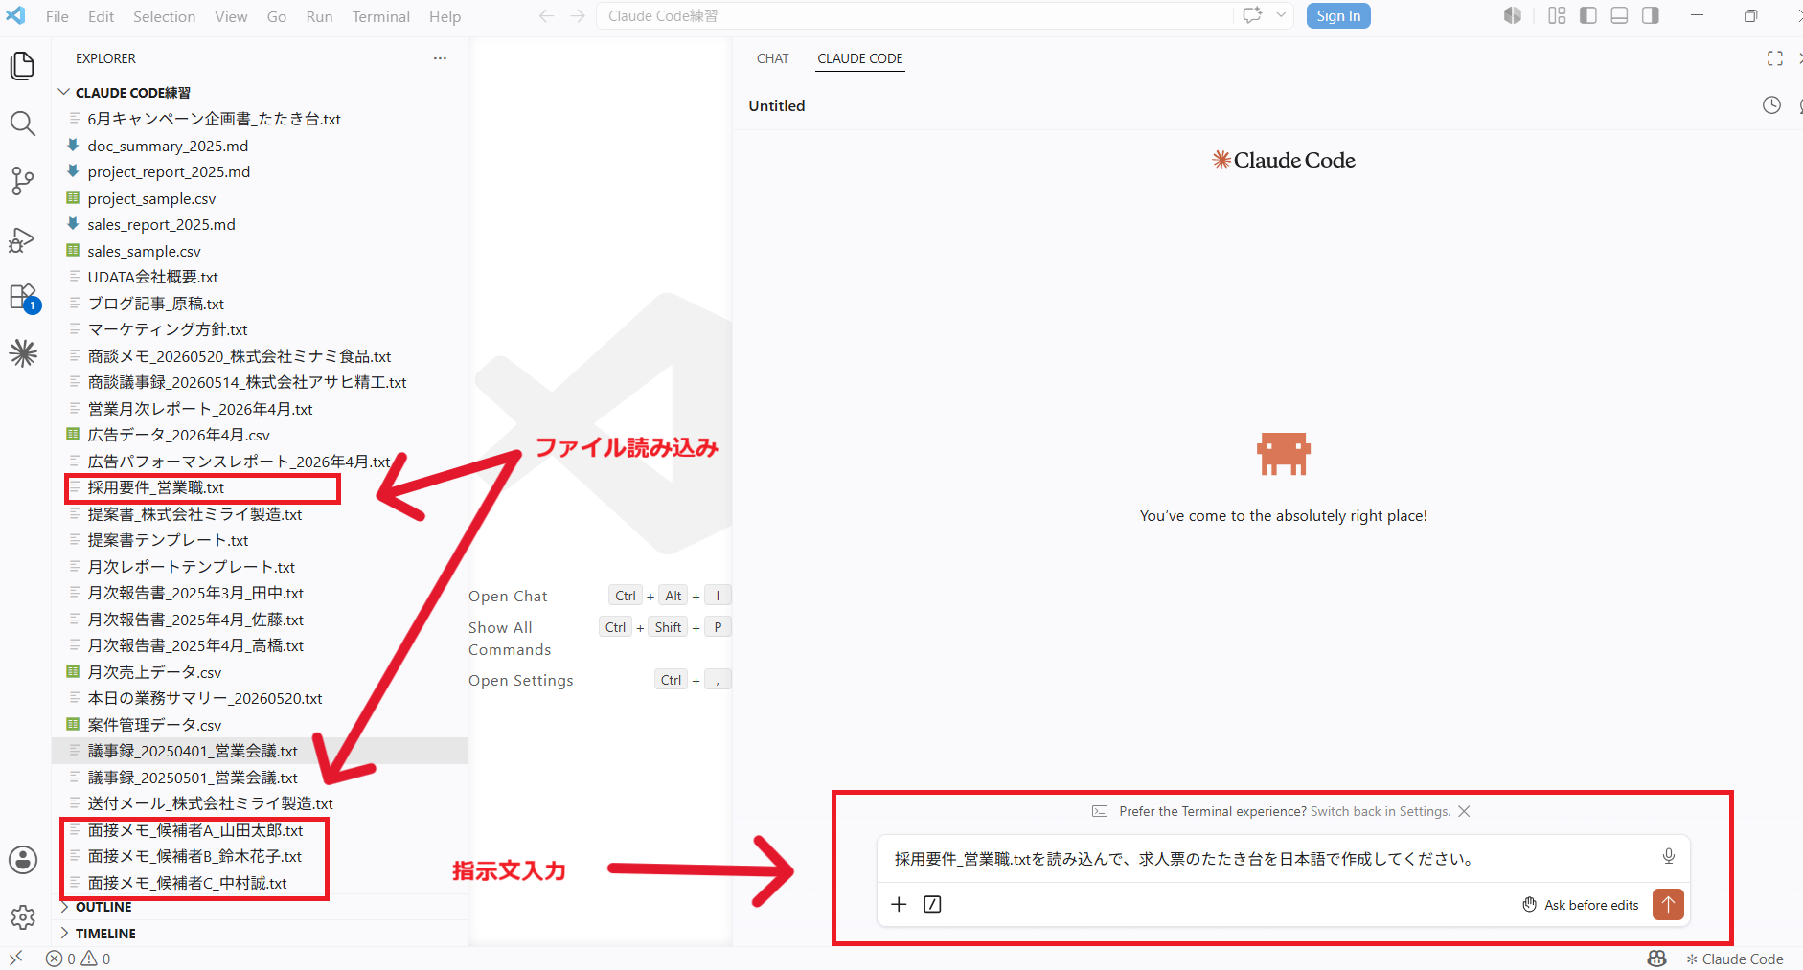Image resolution: width=1803 pixels, height=970 pixels.
Task: Switch to the CHAT tab
Action: [x=773, y=58]
